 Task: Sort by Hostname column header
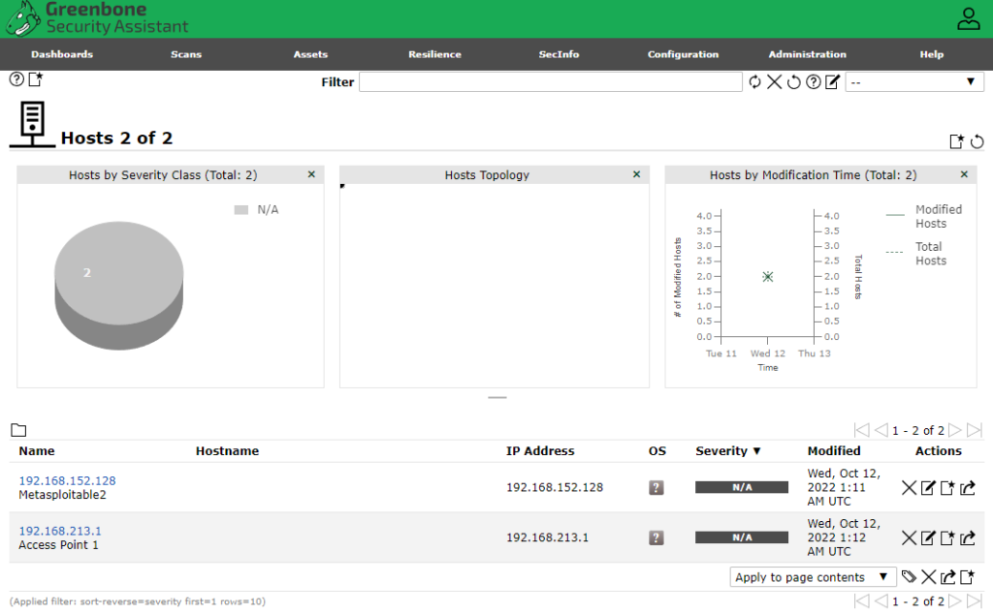click(x=227, y=451)
